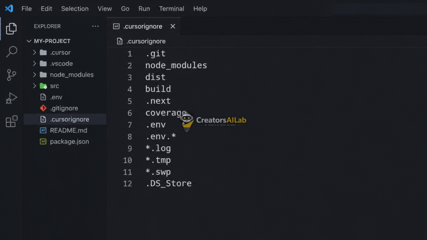Open the Help menu
The image size is (427, 240).
coord(200,9)
